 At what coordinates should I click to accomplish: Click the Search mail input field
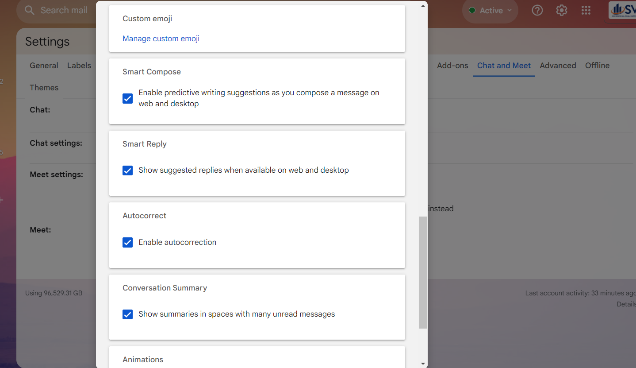(x=64, y=10)
